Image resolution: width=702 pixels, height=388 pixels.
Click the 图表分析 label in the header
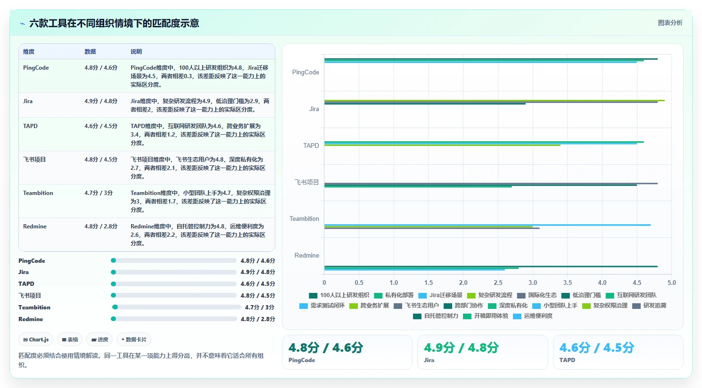670,23
